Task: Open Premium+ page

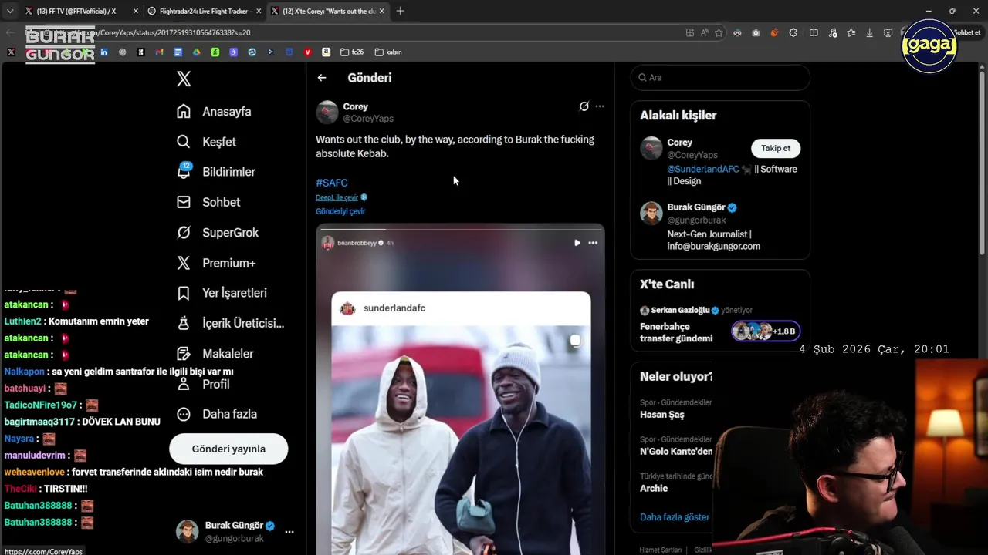Action: pos(216,263)
